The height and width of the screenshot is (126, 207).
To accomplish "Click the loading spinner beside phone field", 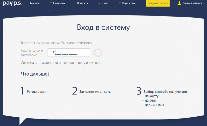I will 98,53.
